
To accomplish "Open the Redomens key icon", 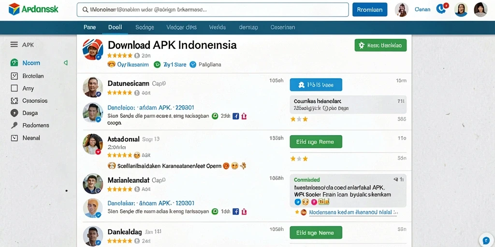I will coord(14,125).
